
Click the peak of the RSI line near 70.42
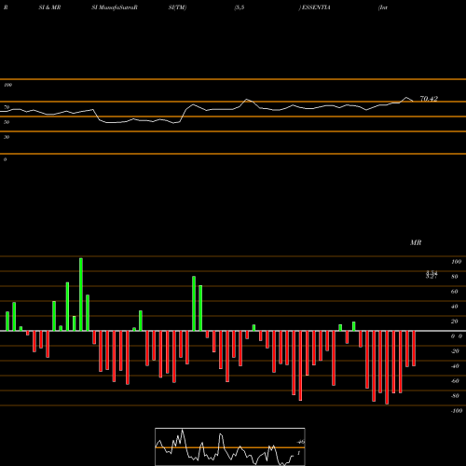(x=406, y=98)
